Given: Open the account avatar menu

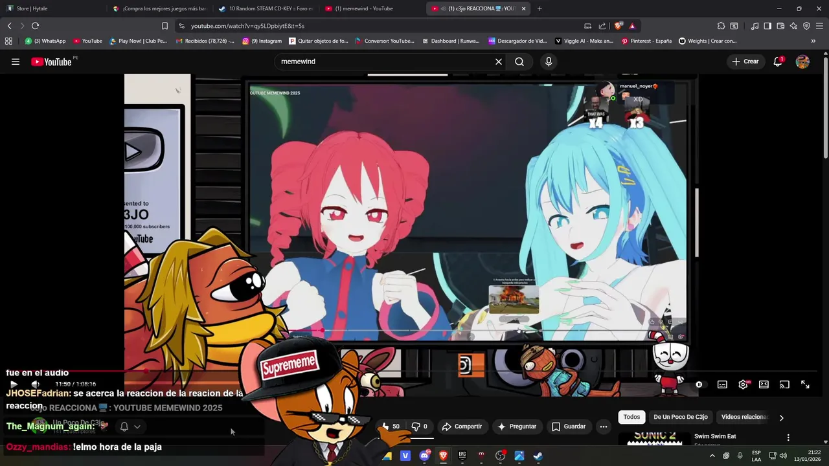Looking at the screenshot, I should pos(802,61).
